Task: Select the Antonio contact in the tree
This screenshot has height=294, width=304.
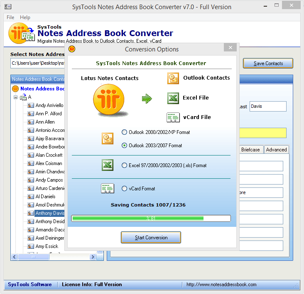Action: pos(50,130)
